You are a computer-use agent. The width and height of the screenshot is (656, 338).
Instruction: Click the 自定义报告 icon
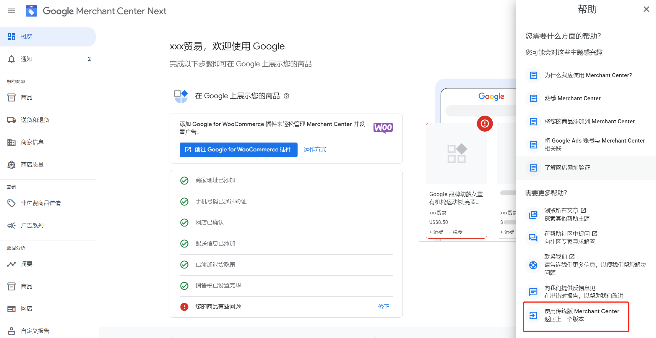tap(12, 331)
